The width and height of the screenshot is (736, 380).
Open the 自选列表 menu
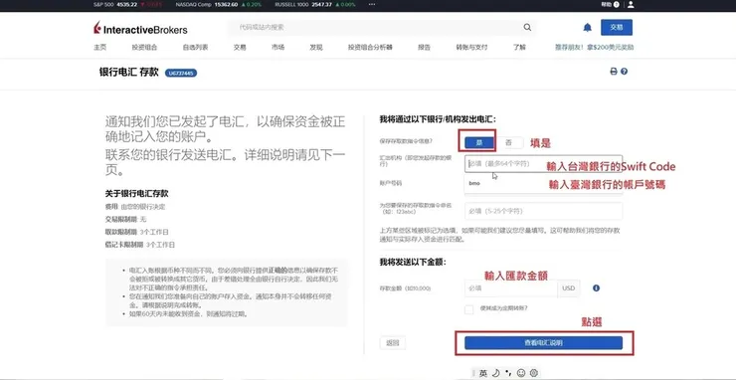195,48
